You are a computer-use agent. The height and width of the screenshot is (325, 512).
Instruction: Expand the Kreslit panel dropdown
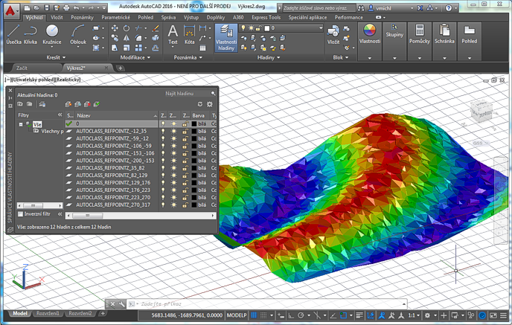coord(56,57)
